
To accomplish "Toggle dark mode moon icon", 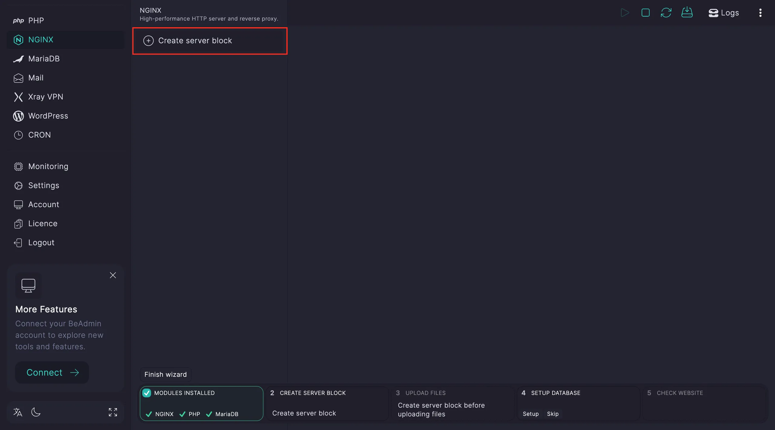I will (x=36, y=412).
